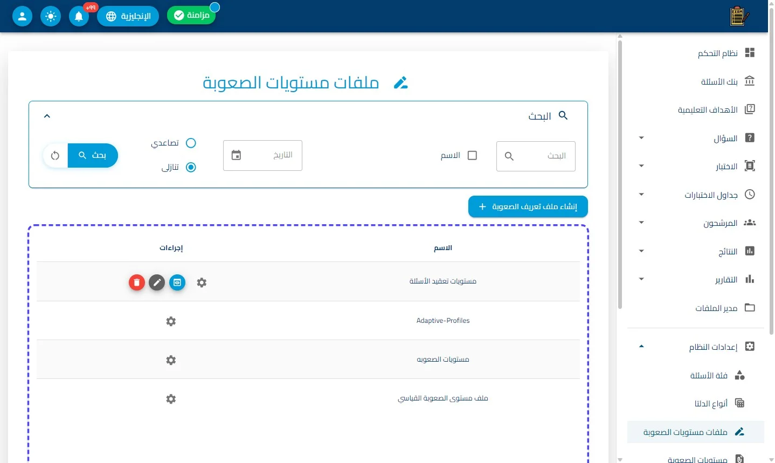Select the تنازلي radio option

(191, 167)
